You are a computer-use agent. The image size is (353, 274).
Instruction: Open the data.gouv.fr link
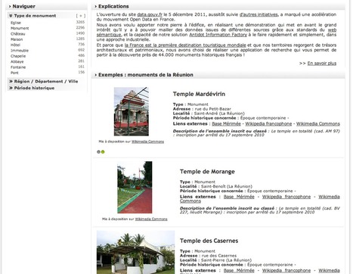coord(150,14)
